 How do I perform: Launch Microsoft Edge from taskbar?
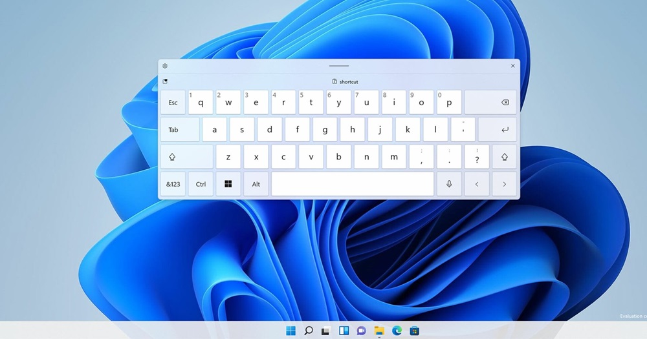(397, 331)
